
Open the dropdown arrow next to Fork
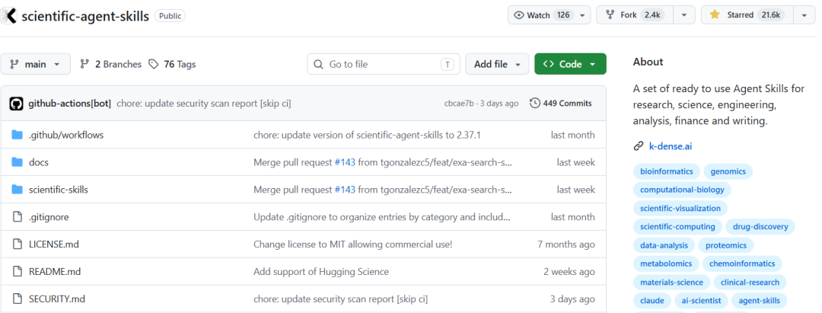pos(683,15)
